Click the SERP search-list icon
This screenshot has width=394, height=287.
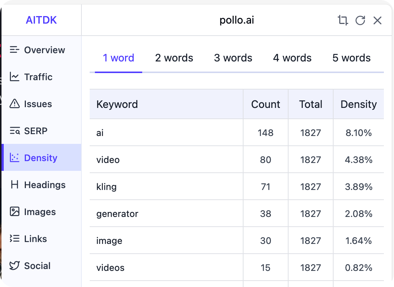pos(15,131)
